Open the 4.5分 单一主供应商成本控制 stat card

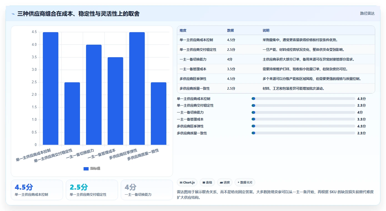pos(37,190)
